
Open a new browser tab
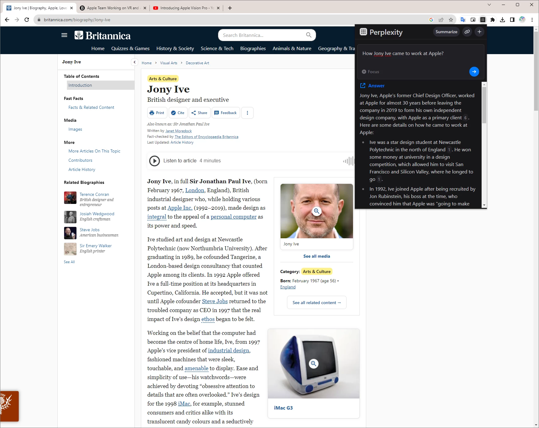click(230, 8)
